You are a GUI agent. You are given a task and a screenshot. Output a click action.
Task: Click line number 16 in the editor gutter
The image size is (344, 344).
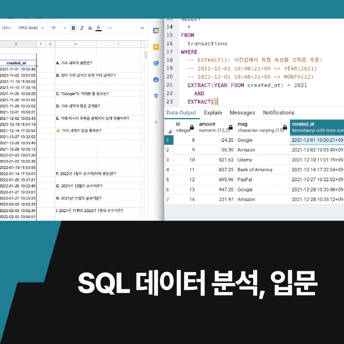point(169,43)
